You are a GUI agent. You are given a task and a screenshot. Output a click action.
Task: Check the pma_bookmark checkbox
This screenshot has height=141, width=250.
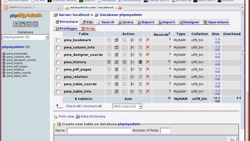(x=58, y=40)
